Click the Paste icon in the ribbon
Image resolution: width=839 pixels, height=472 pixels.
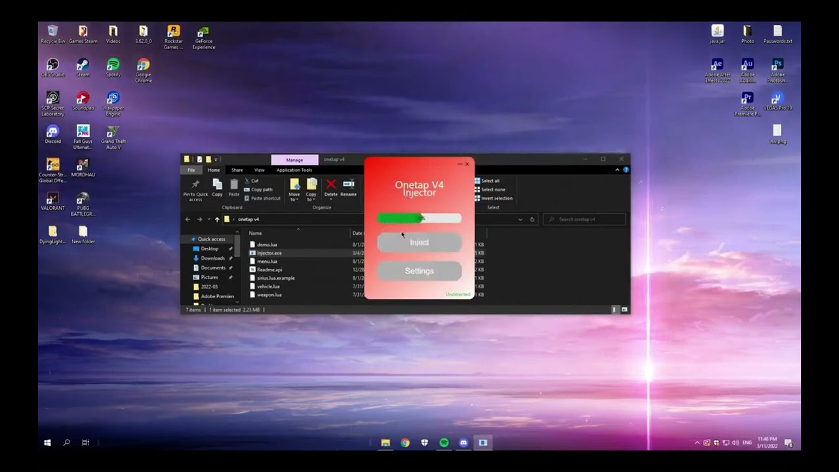click(234, 187)
